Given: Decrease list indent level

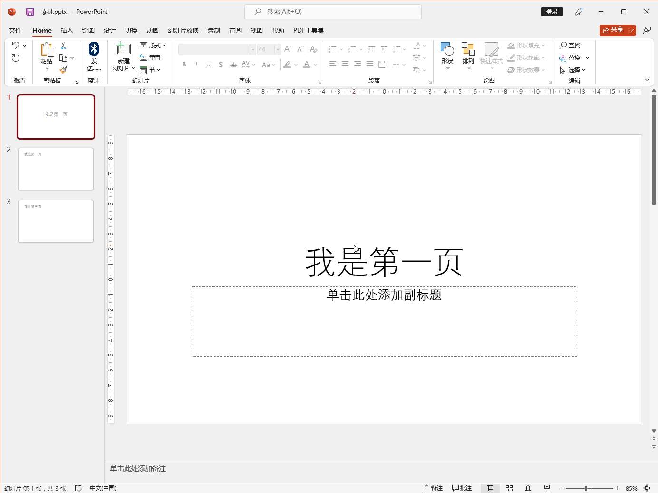Looking at the screenshot, I should 372,49.
